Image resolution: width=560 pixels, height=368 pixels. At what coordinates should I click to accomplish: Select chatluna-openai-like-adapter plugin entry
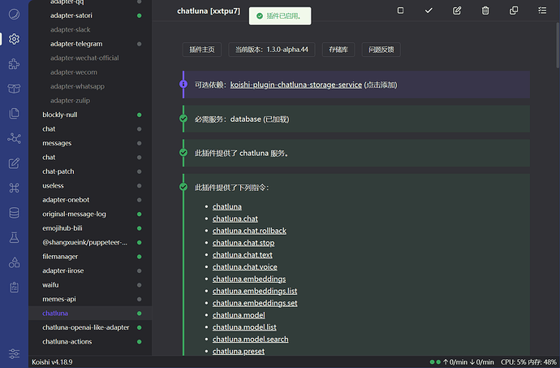[85, 327]
